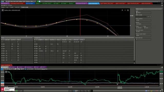
Task: Click the Base asset price field
Action: click(143, 32)
